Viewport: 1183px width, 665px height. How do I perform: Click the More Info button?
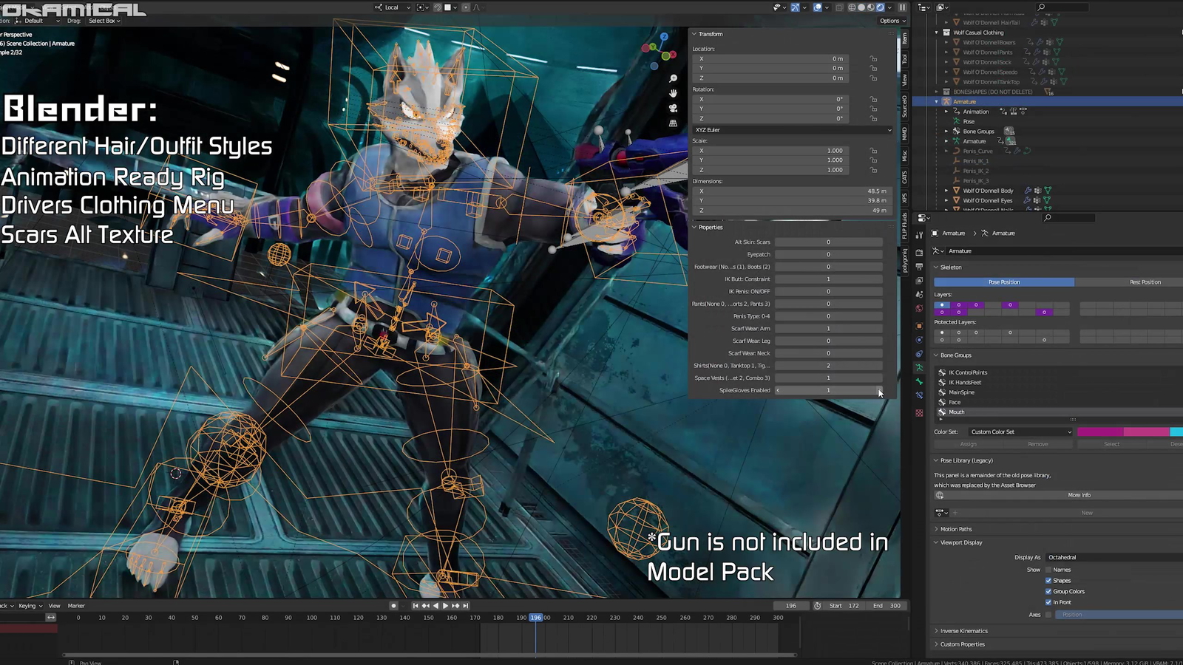click(x=1079, y=495)
